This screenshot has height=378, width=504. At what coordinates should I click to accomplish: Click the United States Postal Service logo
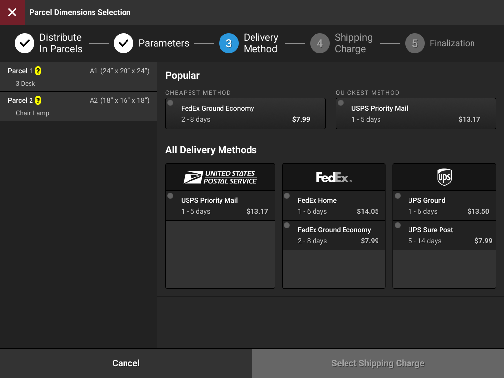click(x=220, y=177)
